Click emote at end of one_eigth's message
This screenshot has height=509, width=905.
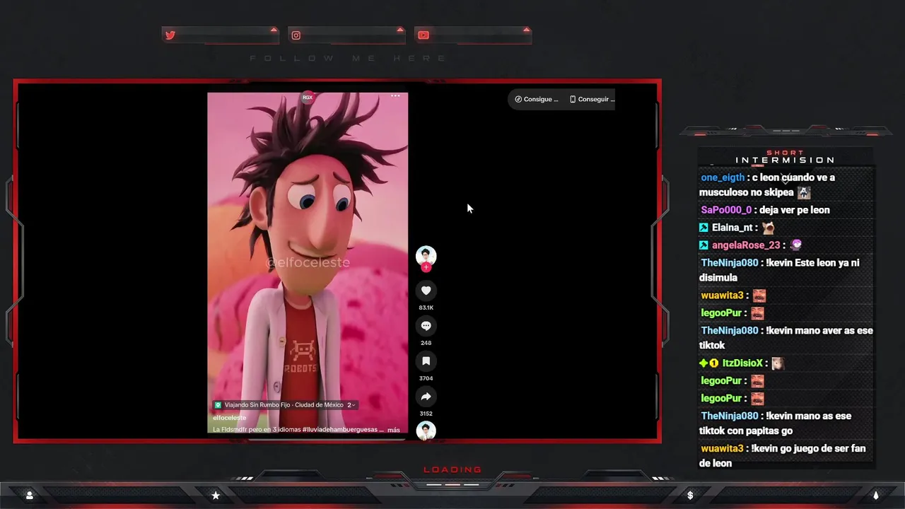(804, 192)
